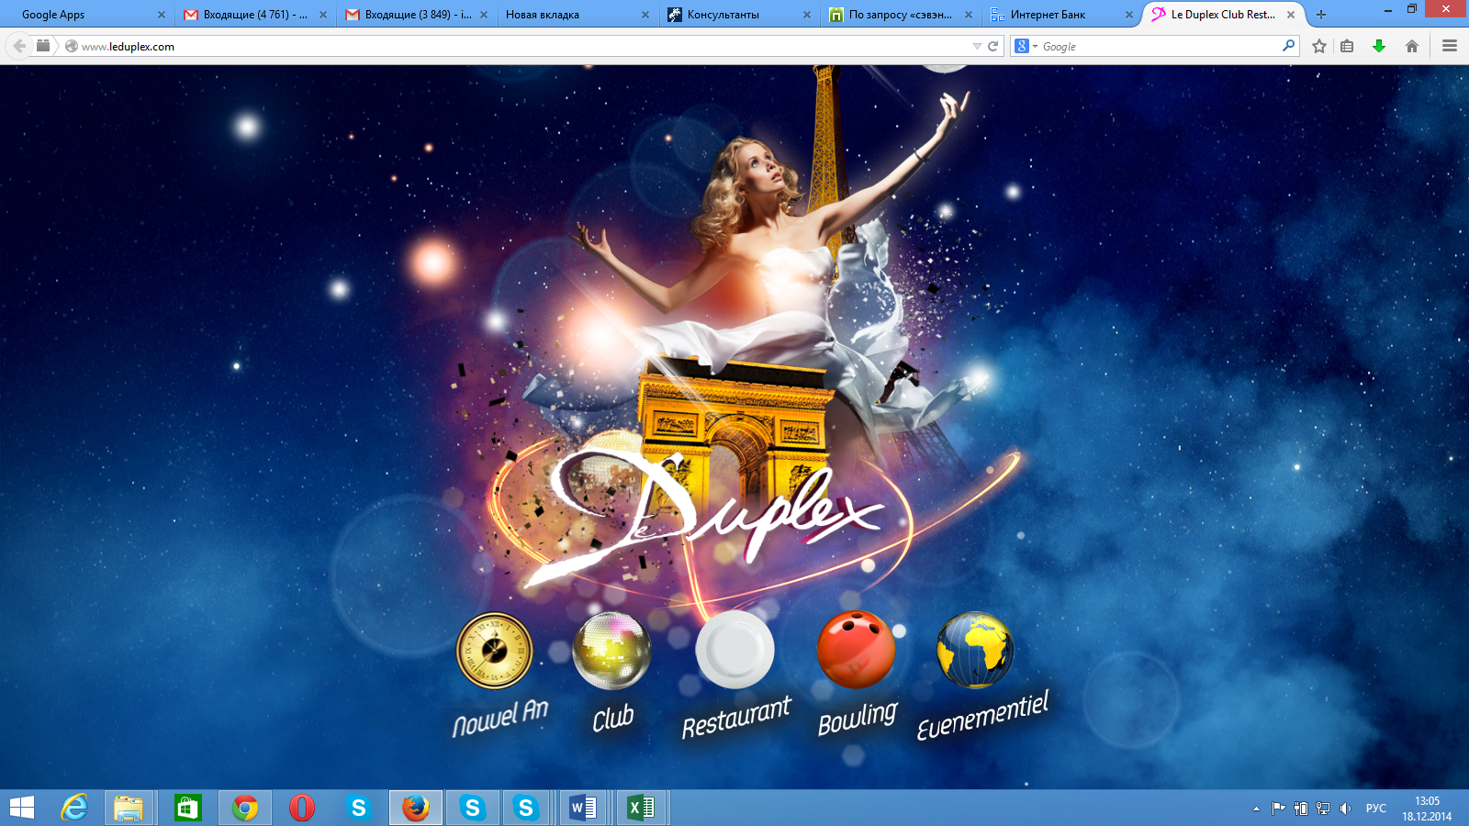The width and height of the screenshot is (1469, 826).
Task: Follow the Nouvel An text link
Action: point(500,718)
